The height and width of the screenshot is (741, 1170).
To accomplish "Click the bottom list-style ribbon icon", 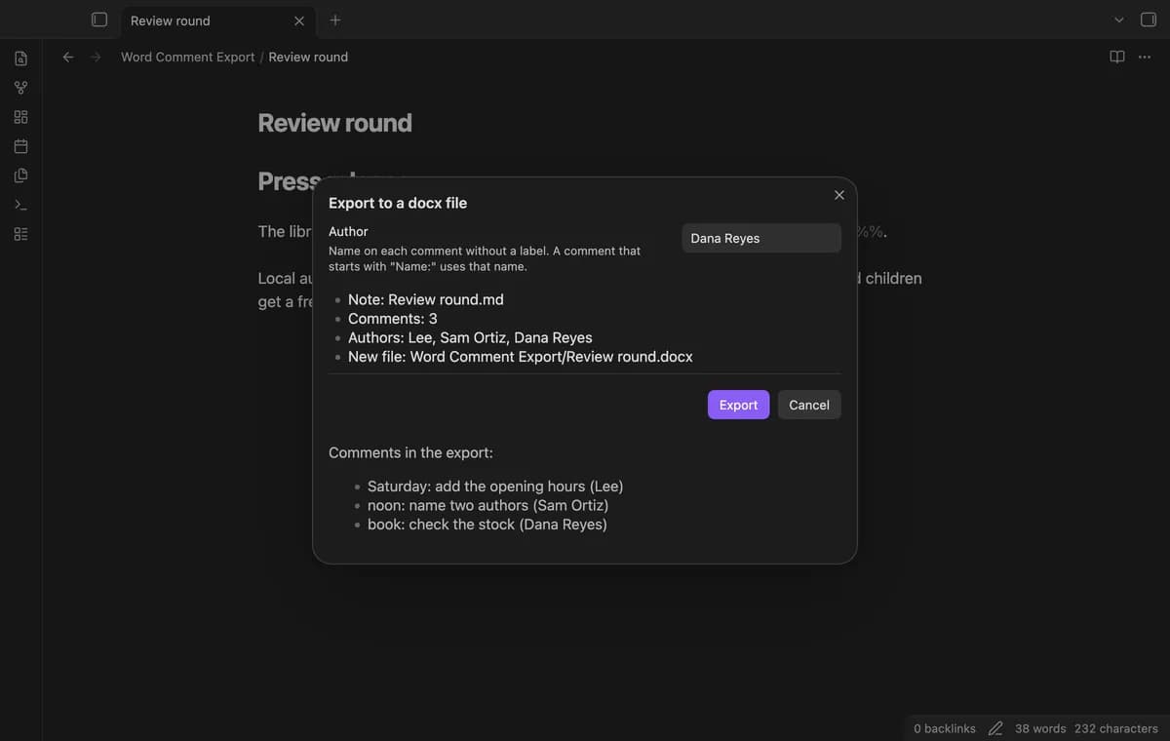I will coord(20,234).
